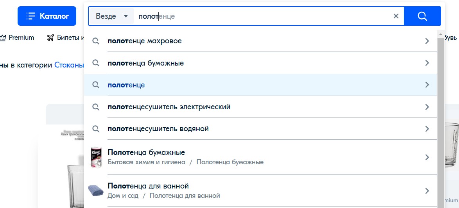
Task: Open the Стаканы category link
Action: click(x=69, y=65)
